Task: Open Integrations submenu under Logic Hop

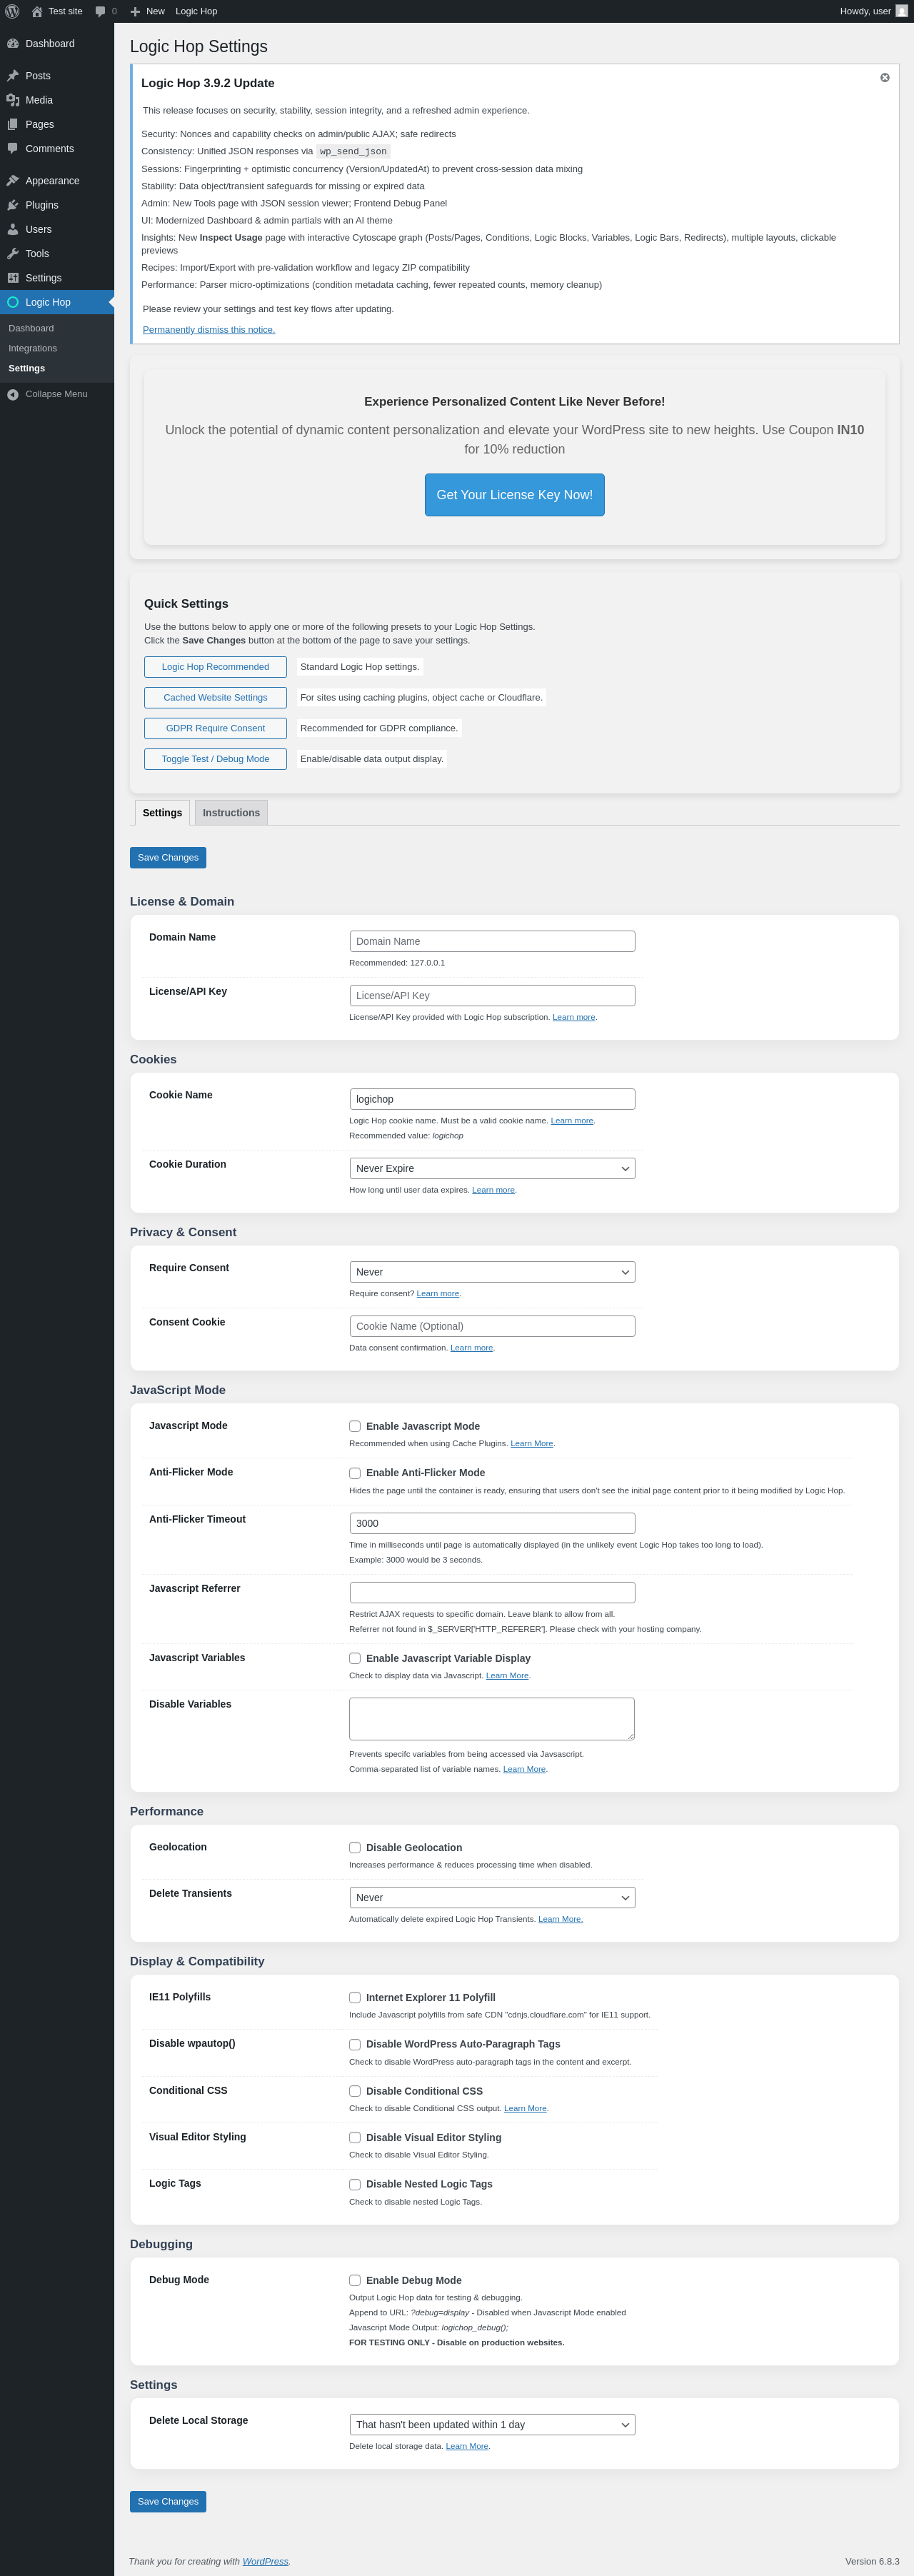Action: tap(33, 348)
